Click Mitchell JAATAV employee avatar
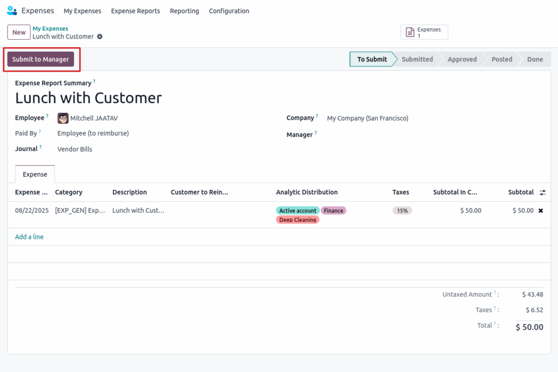 coord(63,118)
